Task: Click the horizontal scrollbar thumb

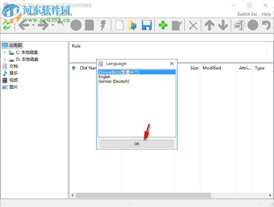Action: (x=143, y=195)
